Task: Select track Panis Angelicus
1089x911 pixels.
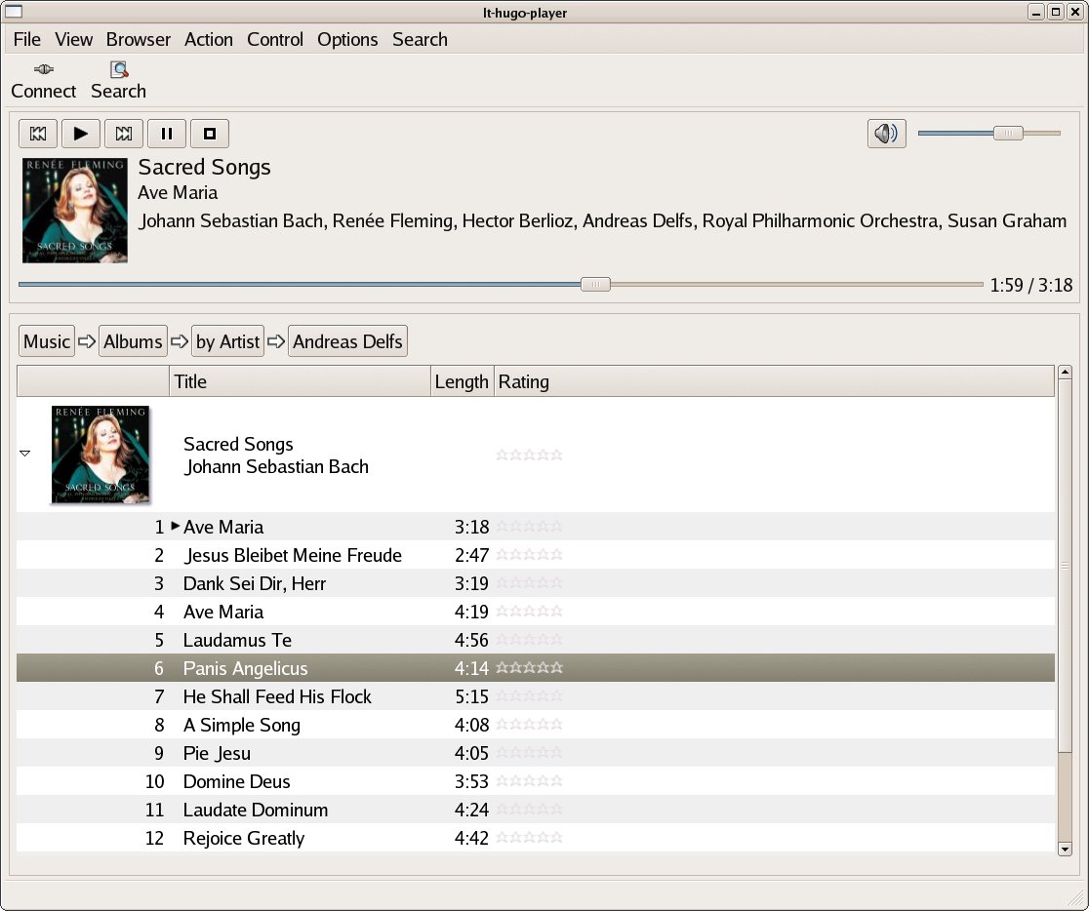Action: point(536,668)
